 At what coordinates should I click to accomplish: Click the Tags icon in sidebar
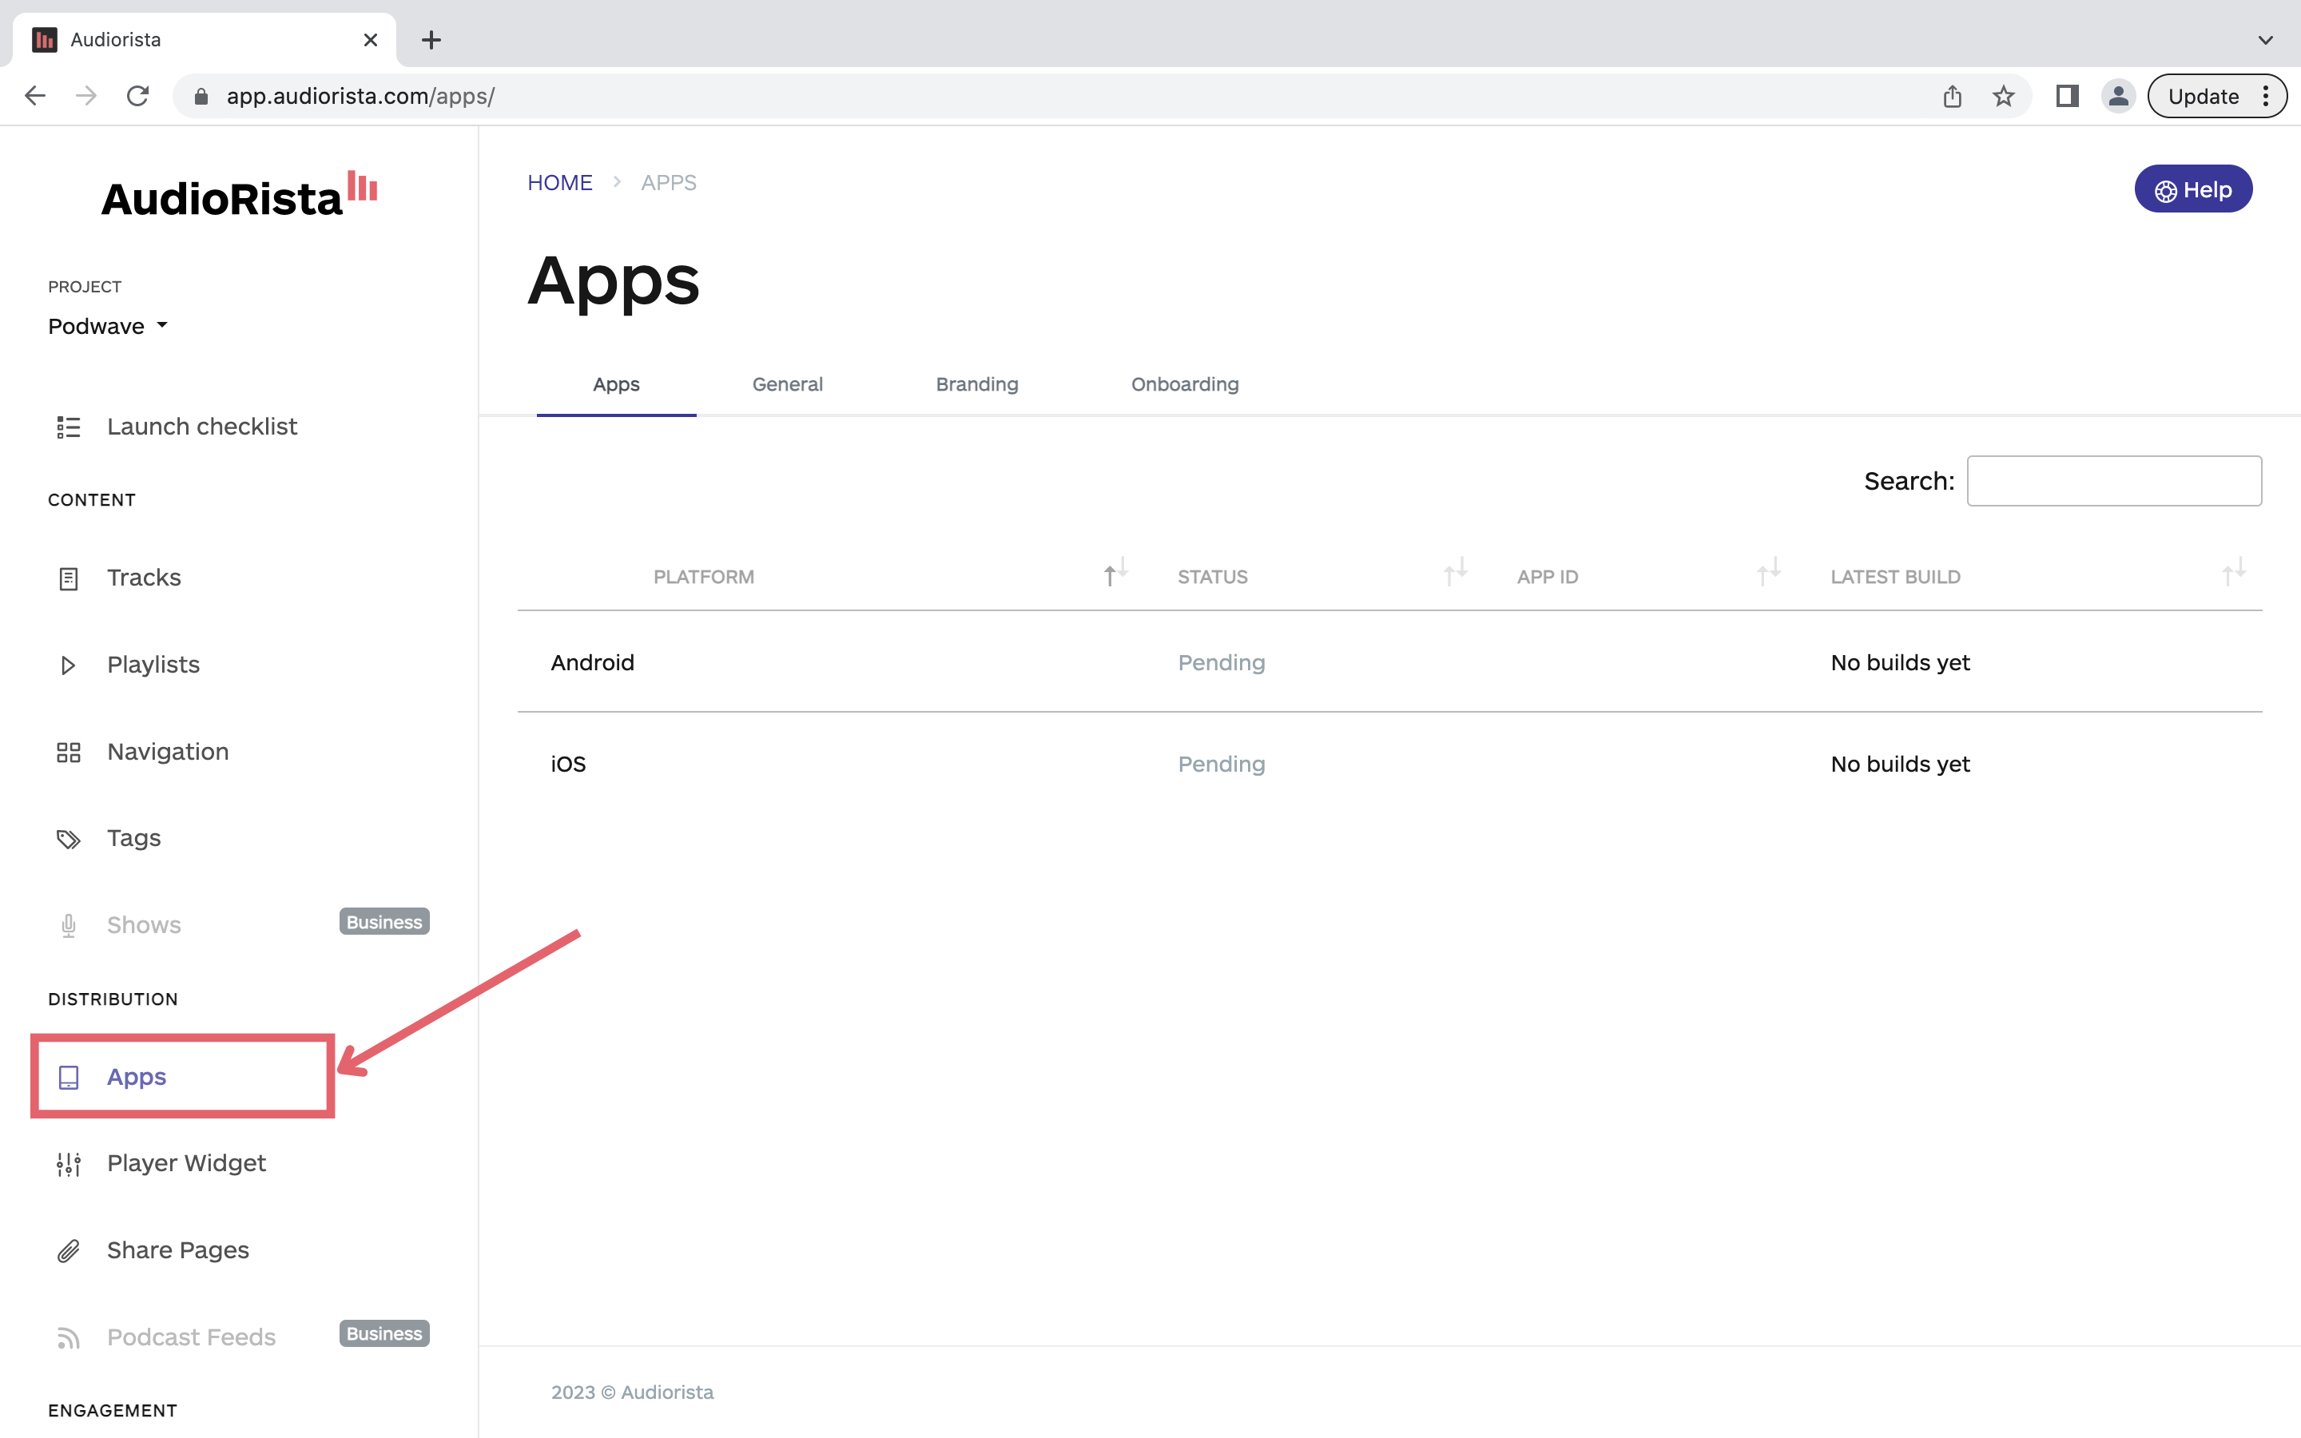tap(69, 839)
